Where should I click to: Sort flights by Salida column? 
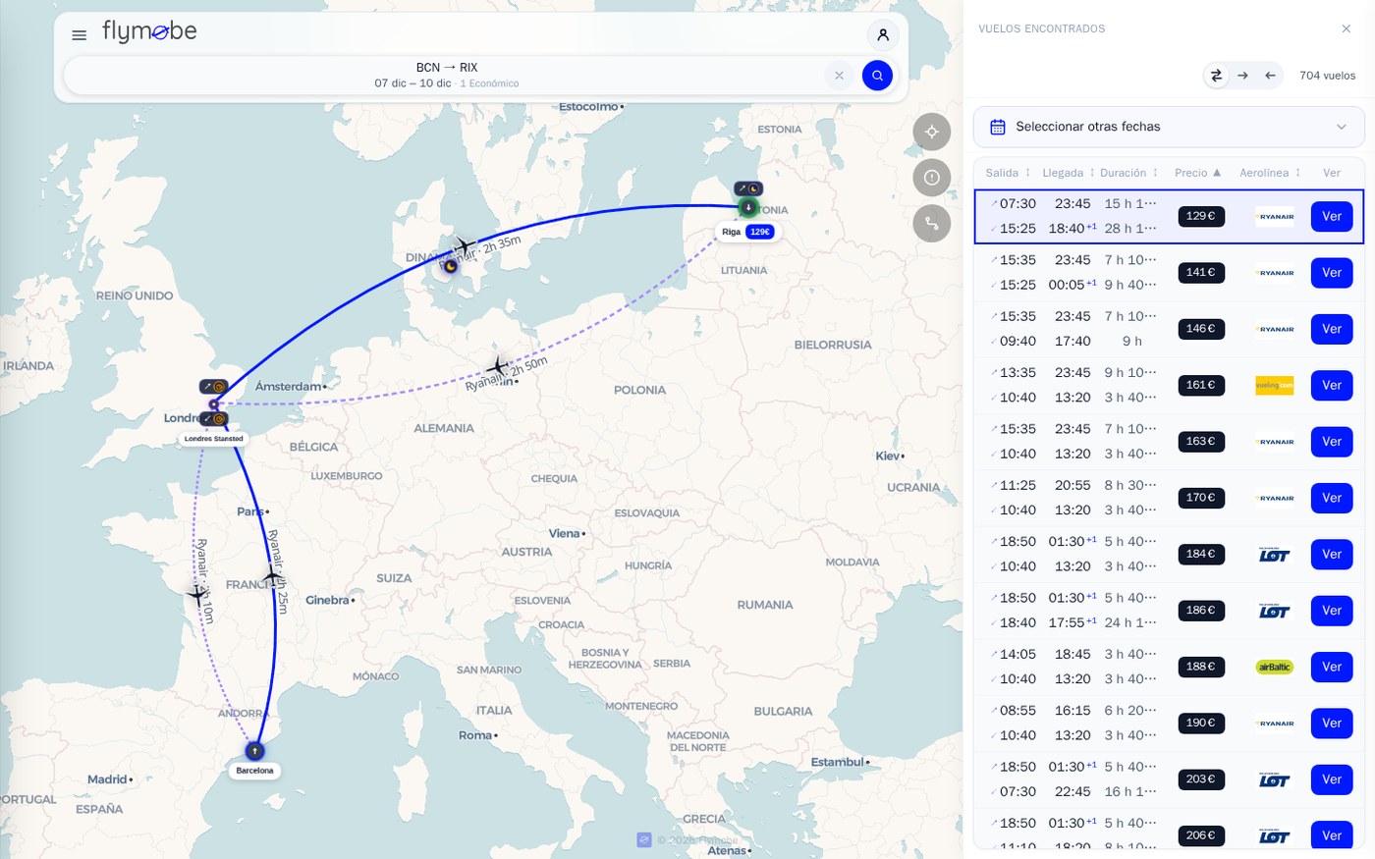[x=1009, y=173]
